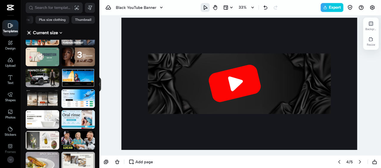The image size is (381, 168).
Task: Open the Background panel
Action: 371,26
